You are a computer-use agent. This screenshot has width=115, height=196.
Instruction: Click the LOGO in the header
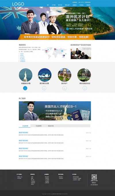click(18, 4)
